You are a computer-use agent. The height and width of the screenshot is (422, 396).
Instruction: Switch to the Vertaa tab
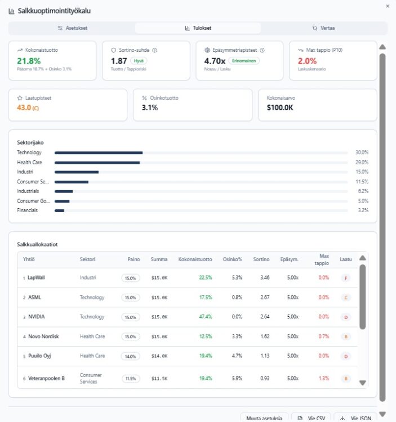coord(323,28)
